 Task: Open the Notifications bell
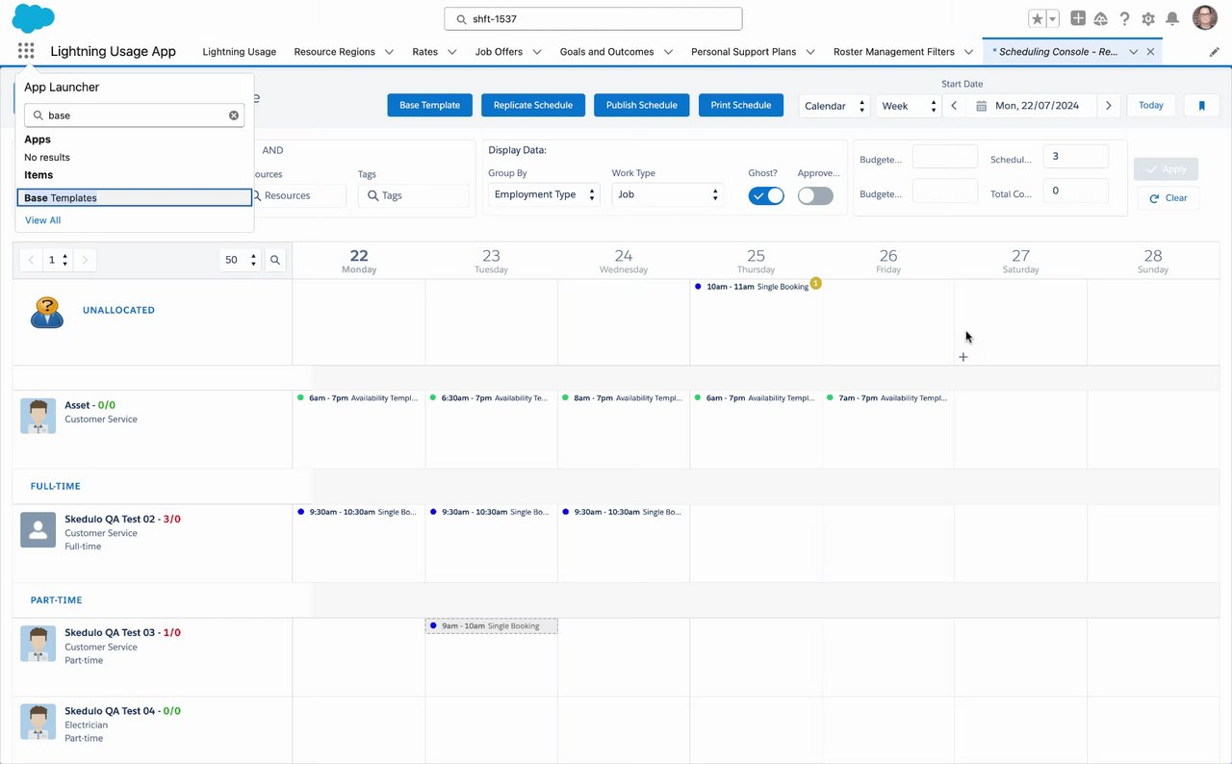pos(1172,18)
